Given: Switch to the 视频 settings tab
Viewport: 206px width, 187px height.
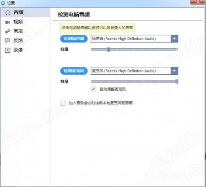Looking at the screenshot, I should pos(25,22).
